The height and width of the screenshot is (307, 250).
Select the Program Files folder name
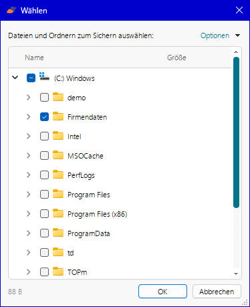click(x=89, y=195)
